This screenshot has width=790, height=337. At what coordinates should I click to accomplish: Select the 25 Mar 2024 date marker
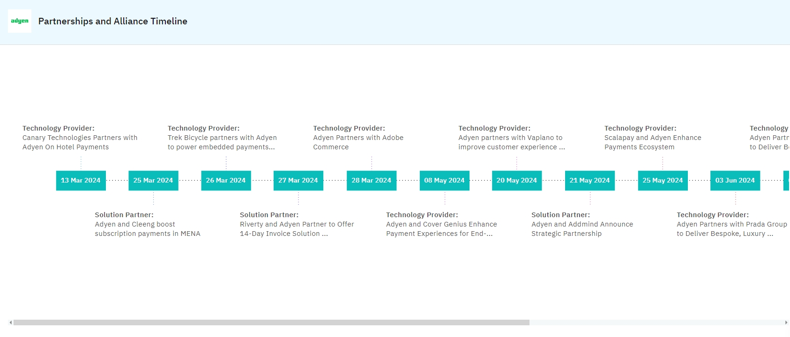pyautogui.click(x=153, y=181)
